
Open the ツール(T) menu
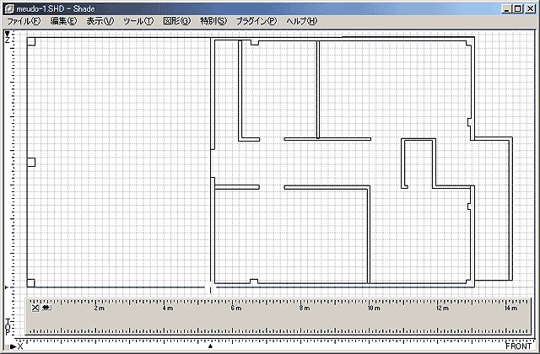point(138,21)
